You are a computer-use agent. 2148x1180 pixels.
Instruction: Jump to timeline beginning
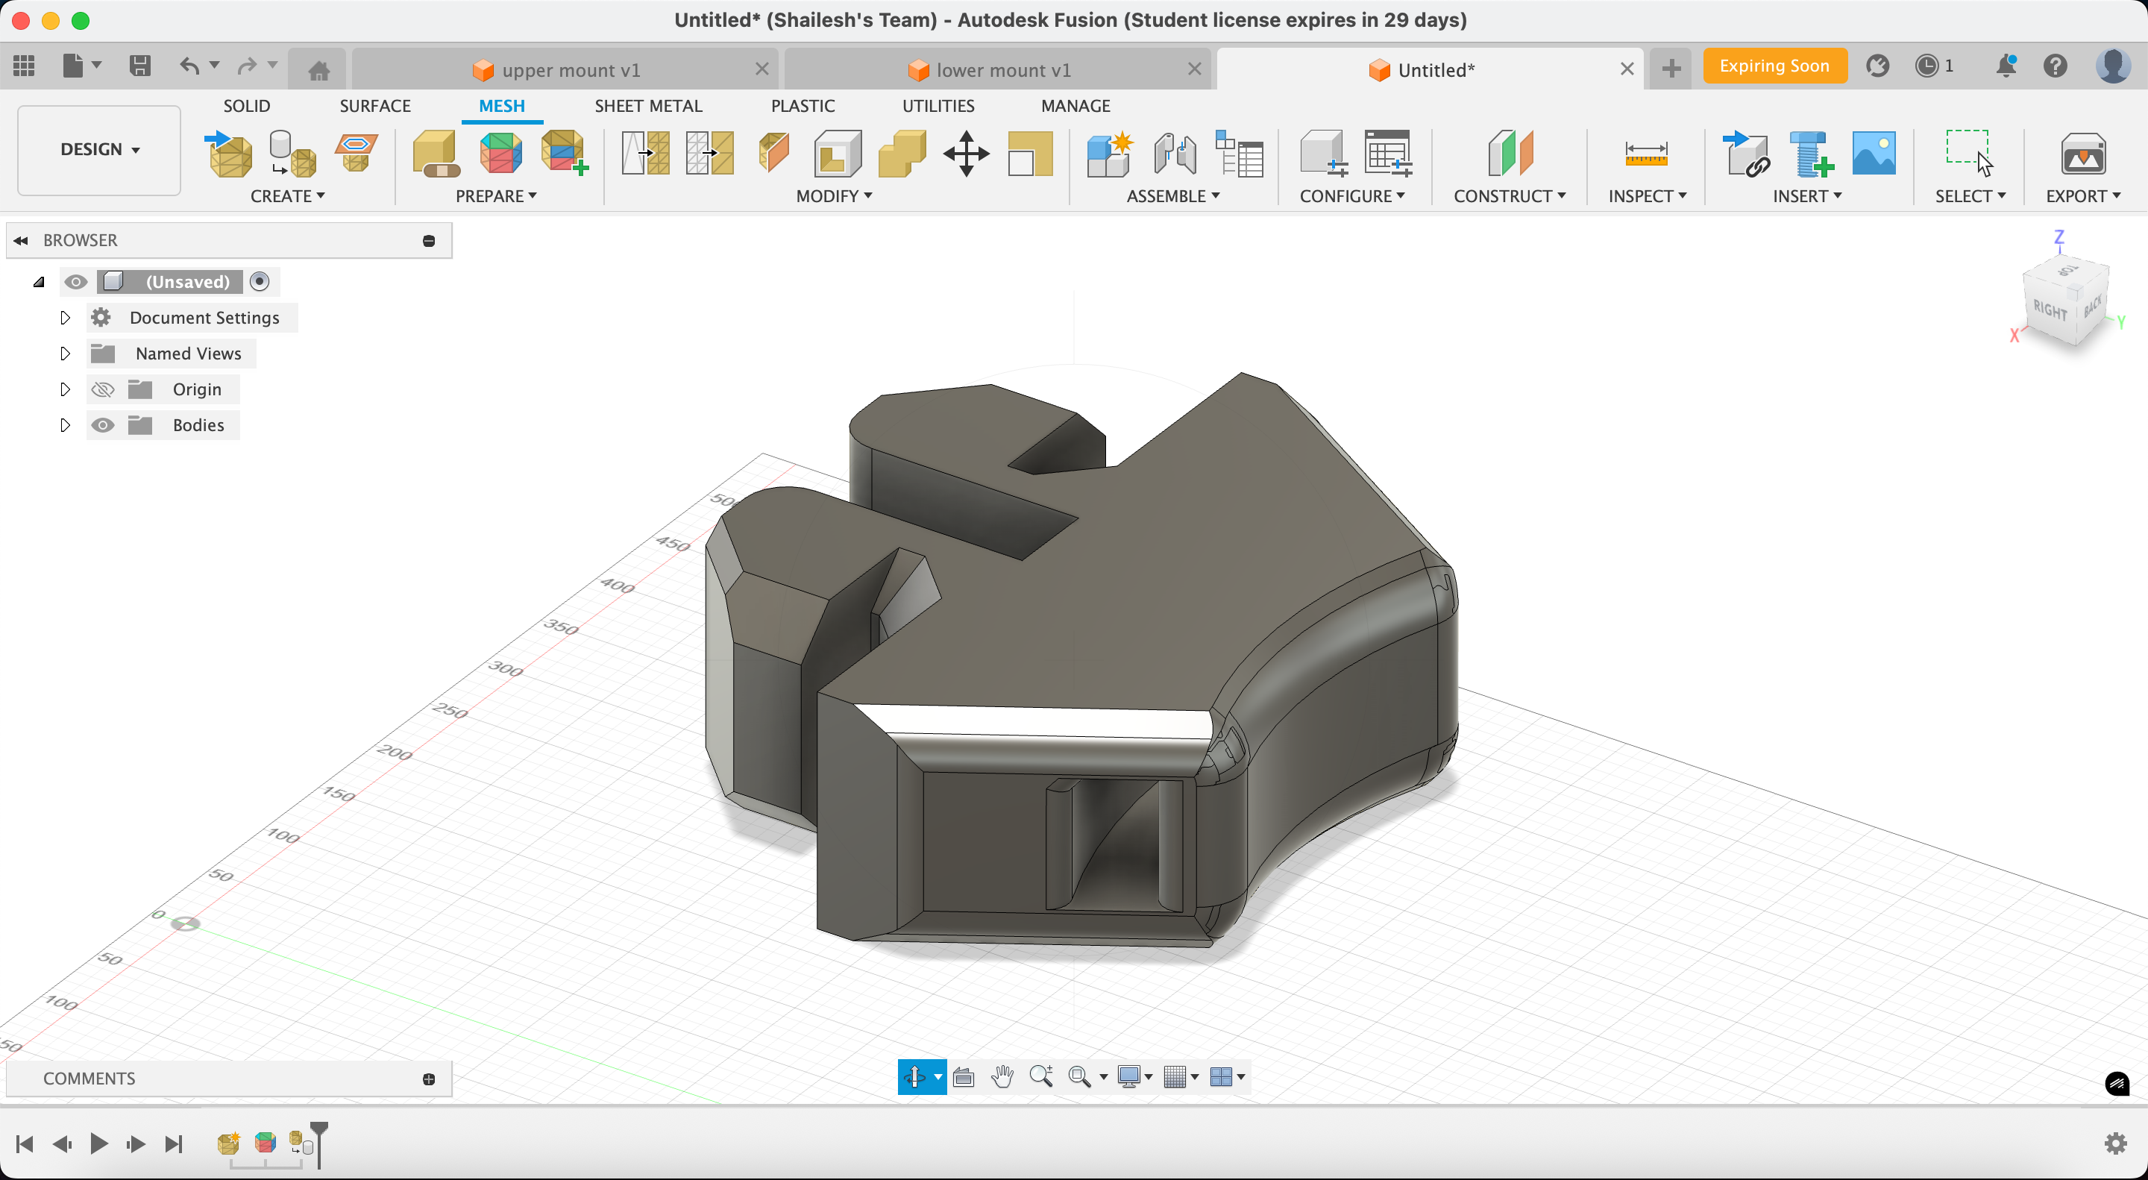[x=24, y=1143]
